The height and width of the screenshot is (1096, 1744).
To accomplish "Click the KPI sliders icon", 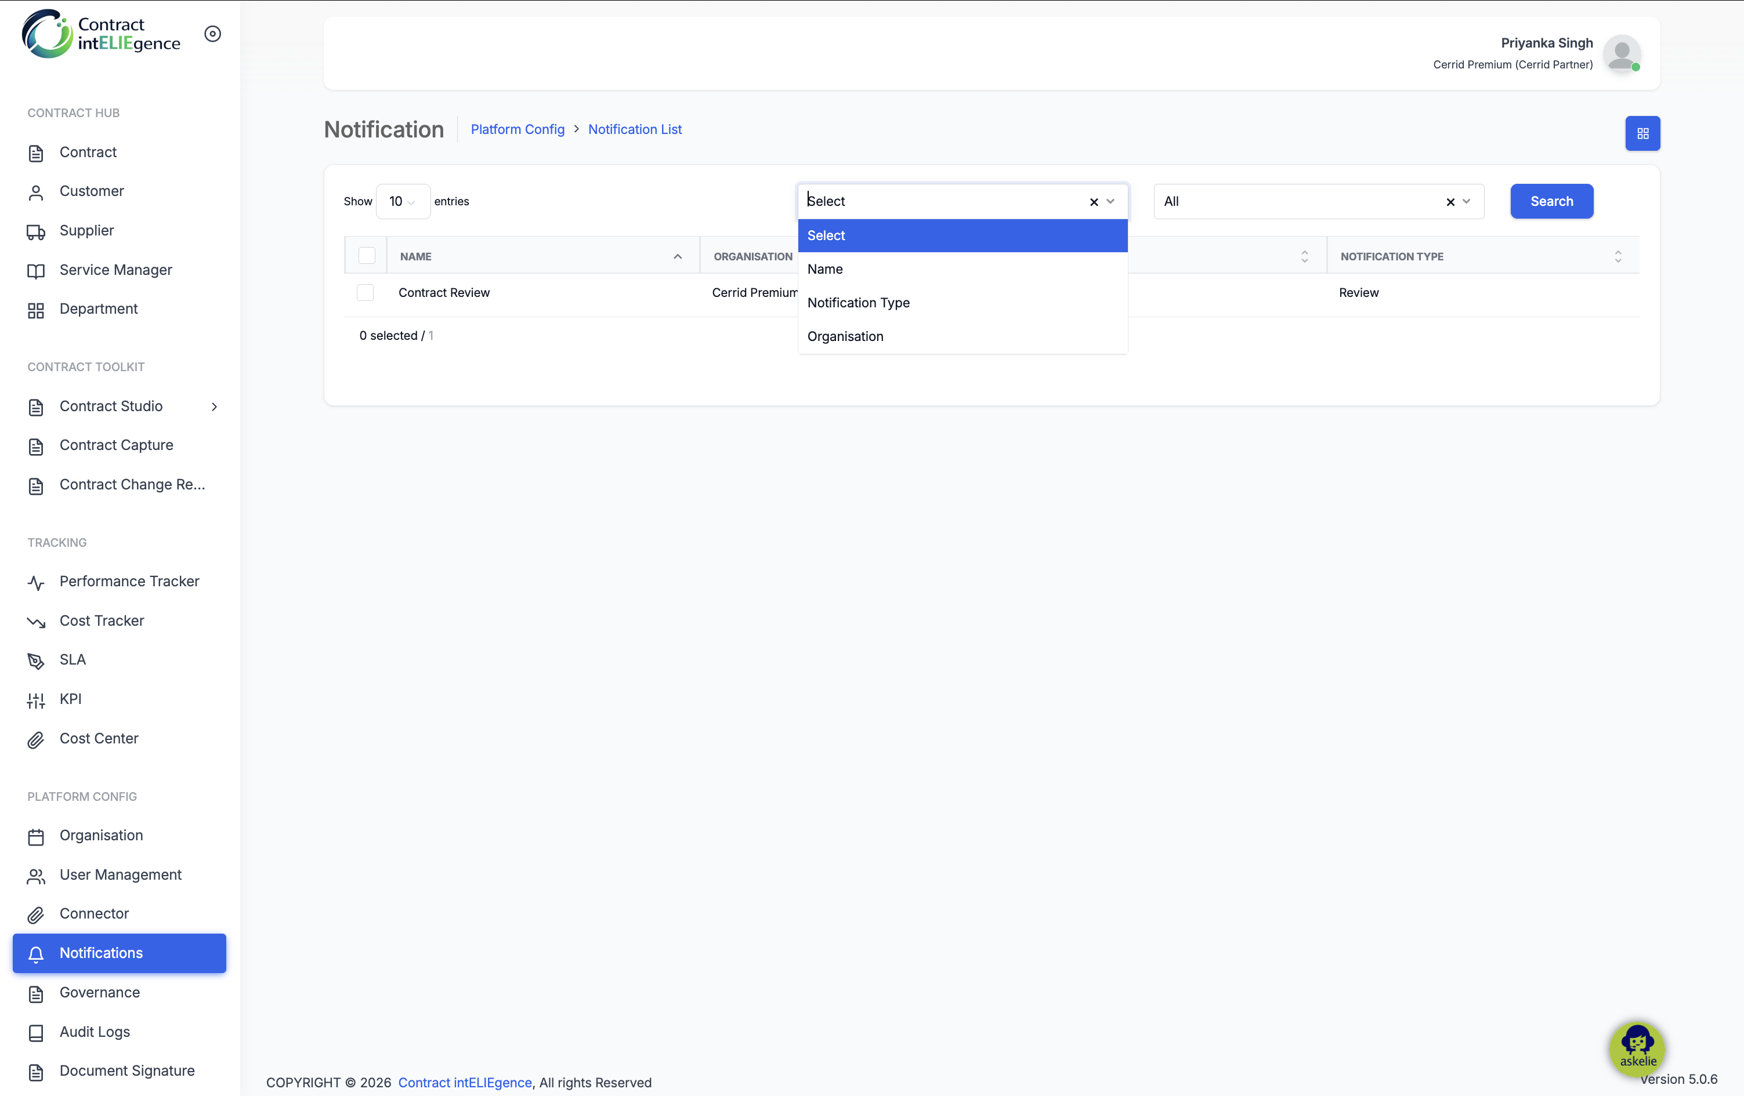I will 35,700.
